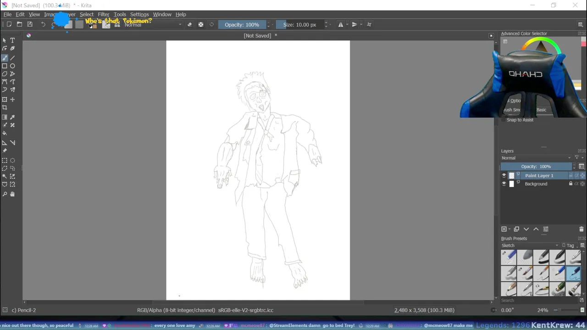Select the Text tool in toolbox
This screenshot has width=587, height=330.
tap(12, 40)
